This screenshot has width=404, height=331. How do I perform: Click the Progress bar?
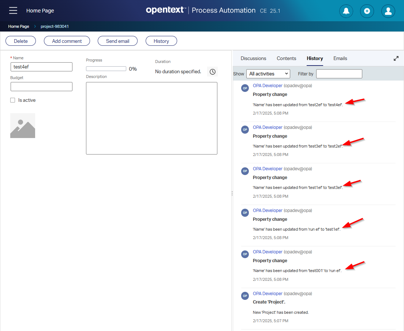[x=106, y=68]
